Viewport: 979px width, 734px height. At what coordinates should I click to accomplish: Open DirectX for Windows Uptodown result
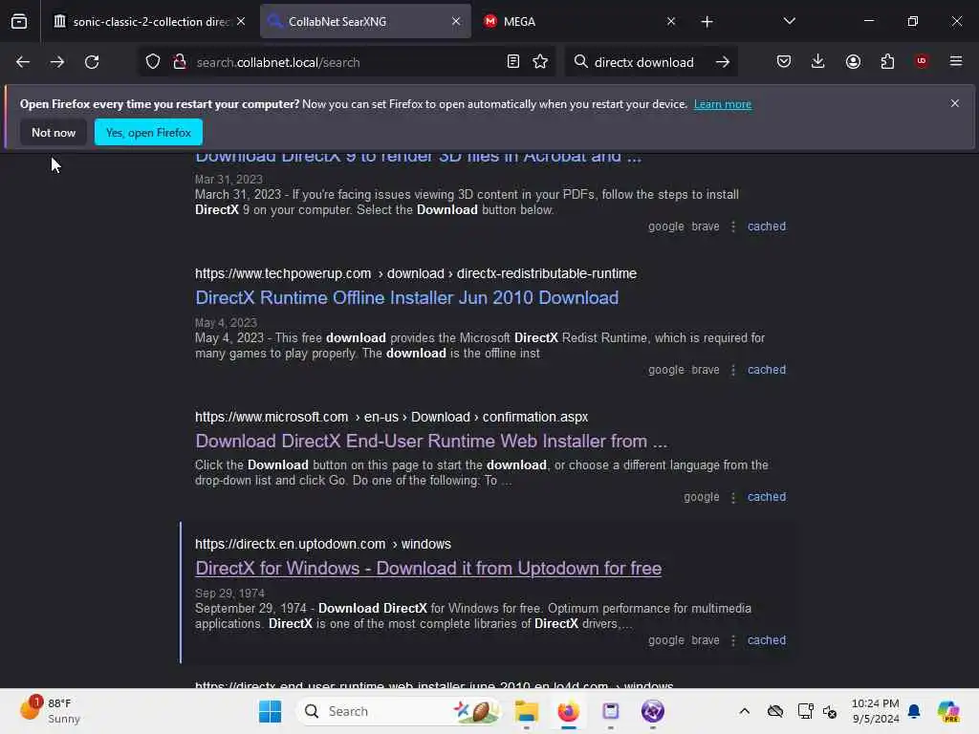[x=428, y=569]
